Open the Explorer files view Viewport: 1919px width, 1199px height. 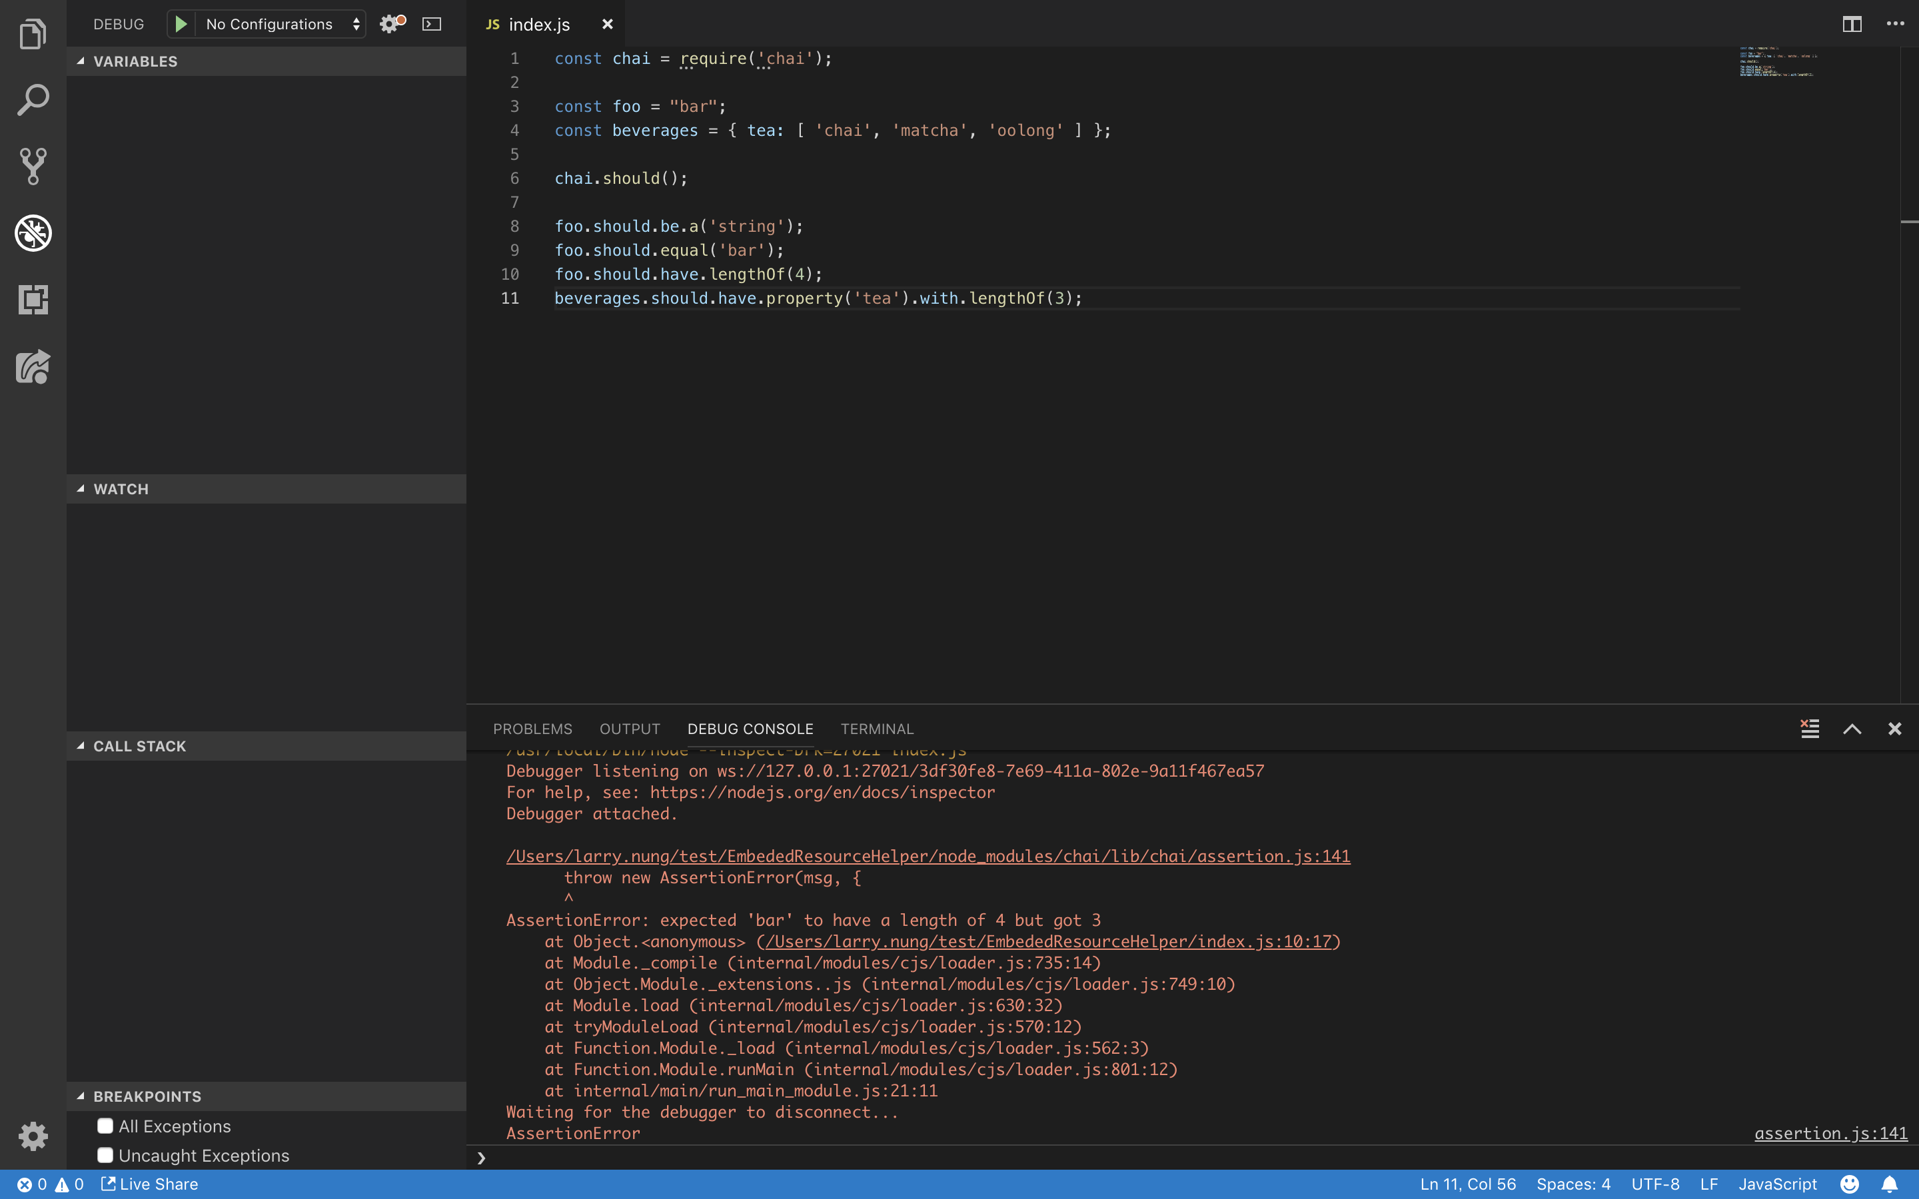(x=33, y=34)
